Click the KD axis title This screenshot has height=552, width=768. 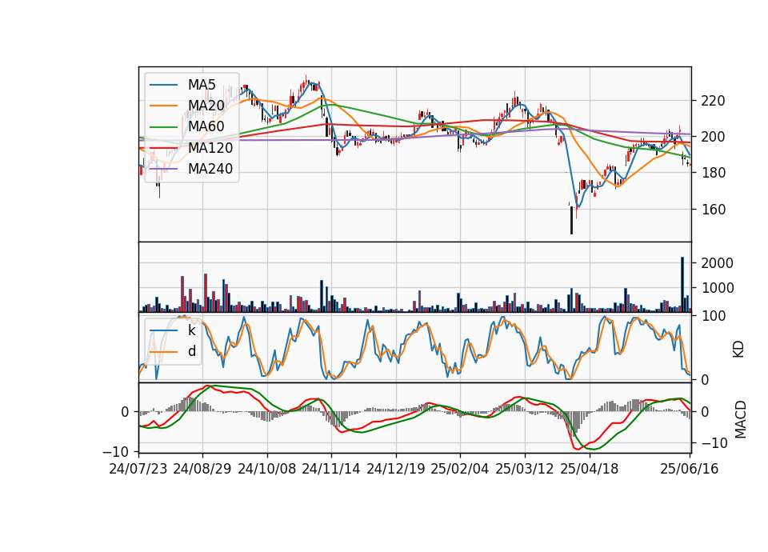click(x=738, y=349)
